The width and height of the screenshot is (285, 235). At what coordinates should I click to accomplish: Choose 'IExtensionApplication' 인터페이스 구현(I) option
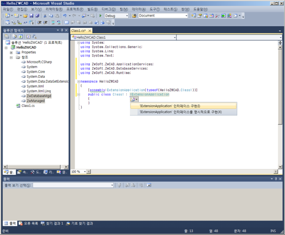184,106
